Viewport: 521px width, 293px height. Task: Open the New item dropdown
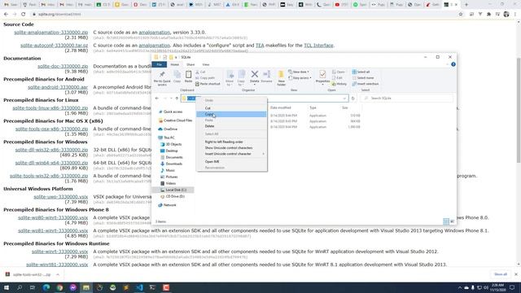pos(299,72)
